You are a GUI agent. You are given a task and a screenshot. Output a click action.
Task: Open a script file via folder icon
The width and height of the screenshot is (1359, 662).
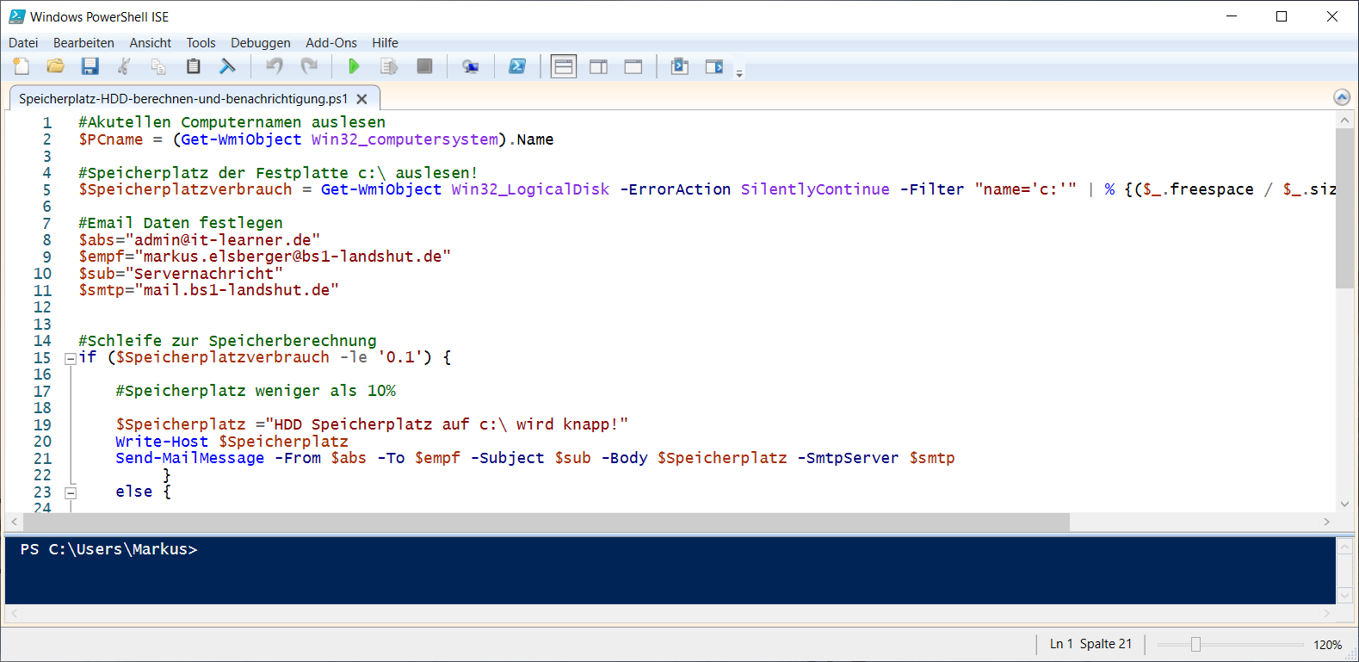click(x=56, y=66)
